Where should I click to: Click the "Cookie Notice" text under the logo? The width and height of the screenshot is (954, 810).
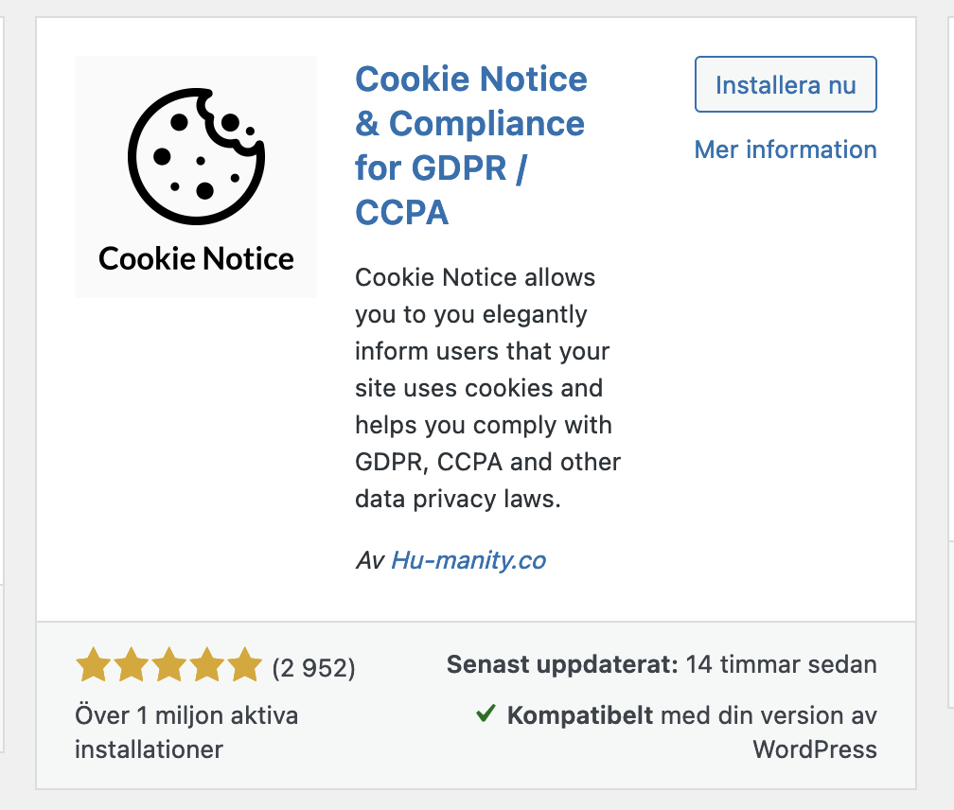click(x=196, y=259)
